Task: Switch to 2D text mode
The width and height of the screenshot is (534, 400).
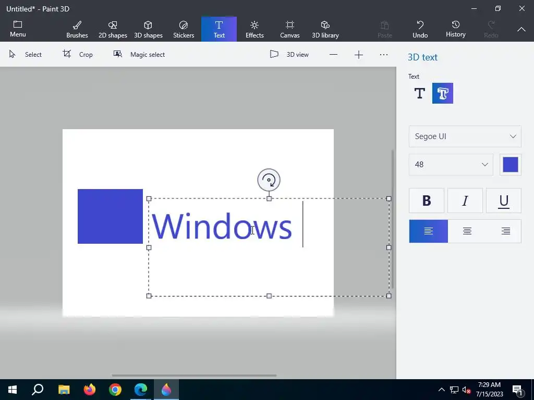Action: [420, 93]
